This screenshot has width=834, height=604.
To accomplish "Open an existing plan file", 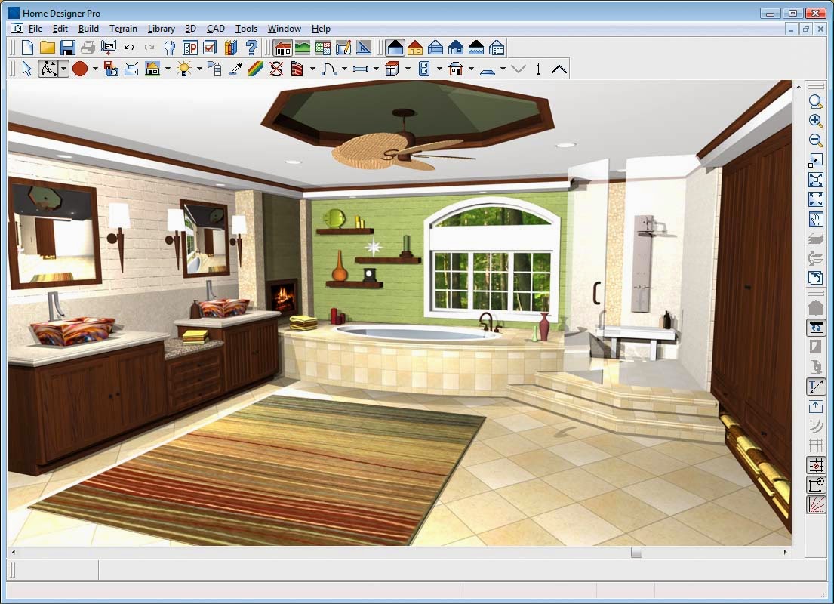I will [x=46, y=47].
